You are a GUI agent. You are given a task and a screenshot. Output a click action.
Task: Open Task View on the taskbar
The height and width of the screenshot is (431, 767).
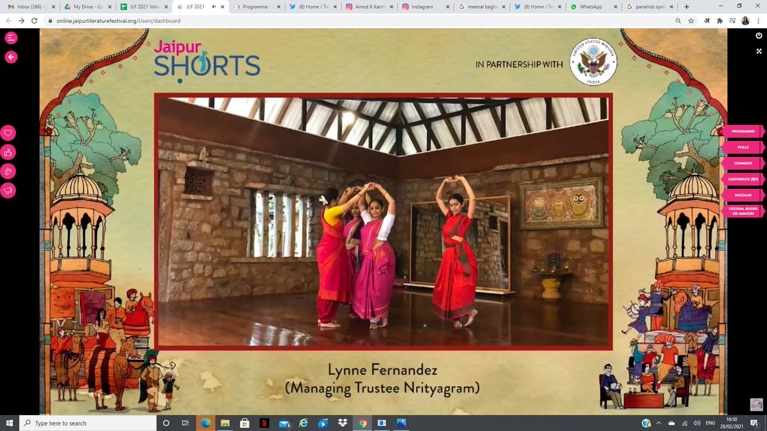click(x=185, y=423)
